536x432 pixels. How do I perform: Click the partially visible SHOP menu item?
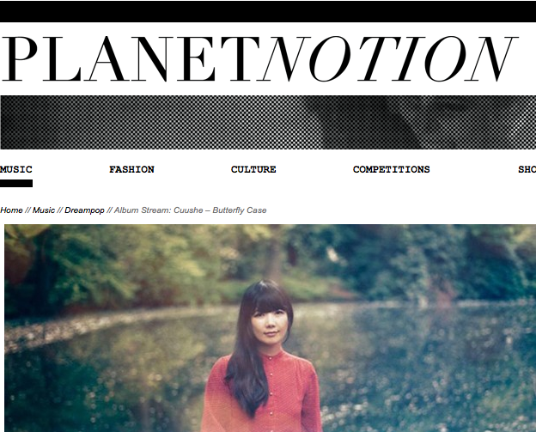tap(527, 169)
